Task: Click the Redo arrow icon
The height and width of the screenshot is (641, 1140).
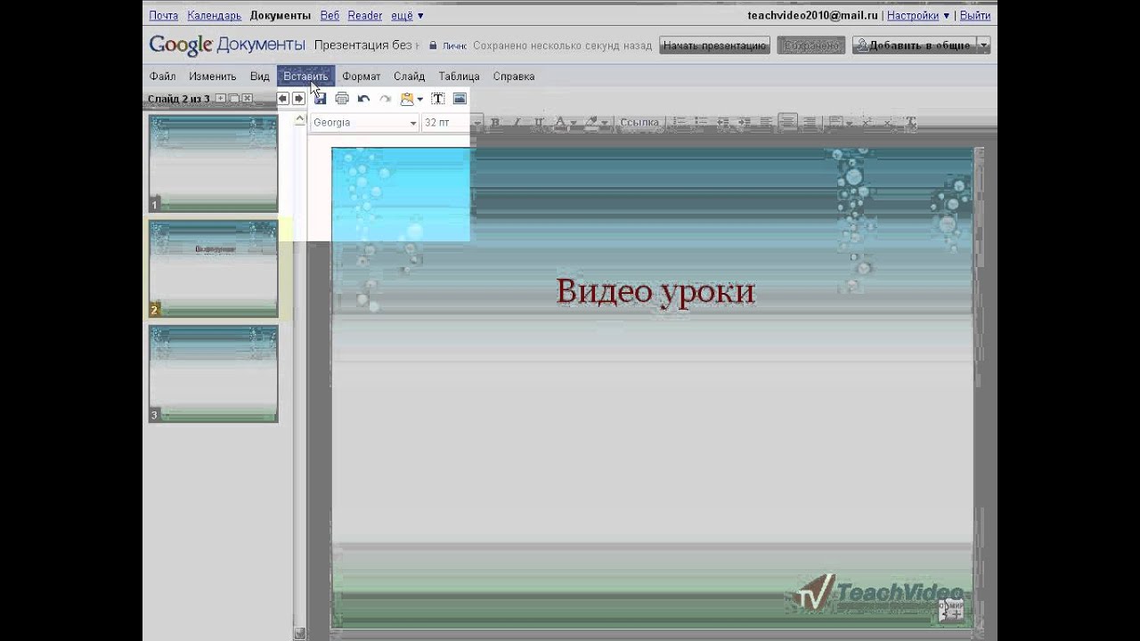Action: pos(385,99)
